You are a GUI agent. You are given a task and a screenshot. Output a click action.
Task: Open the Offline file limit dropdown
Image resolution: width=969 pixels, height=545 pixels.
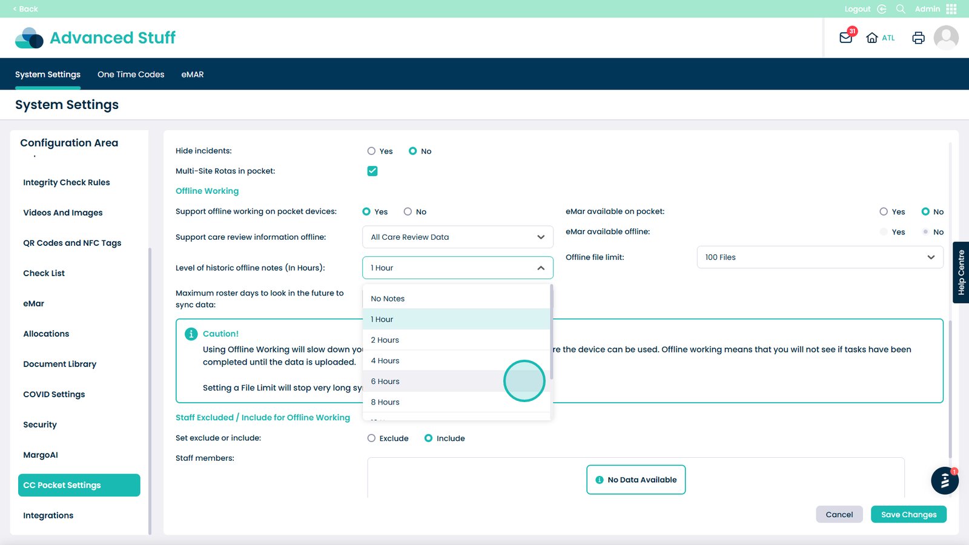point(819,257)
